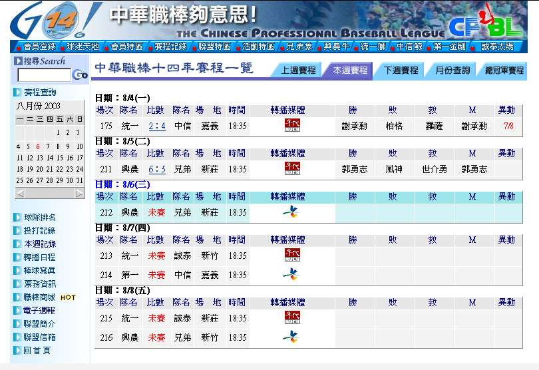Select date 15 in the August calendar
Screen dimensions: 539x370
click(60, 158)
